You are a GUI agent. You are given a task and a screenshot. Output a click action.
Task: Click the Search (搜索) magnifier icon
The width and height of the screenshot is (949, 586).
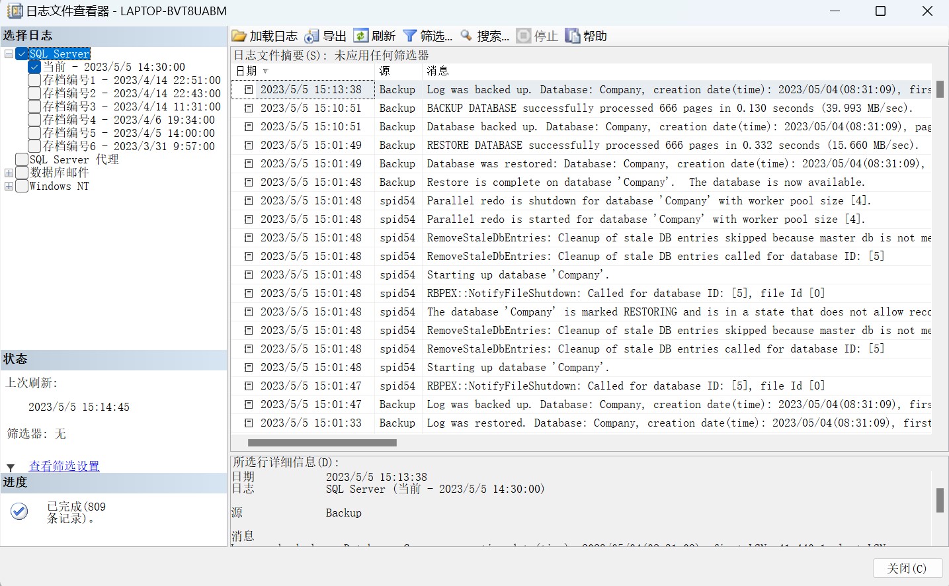pos(467,36)
